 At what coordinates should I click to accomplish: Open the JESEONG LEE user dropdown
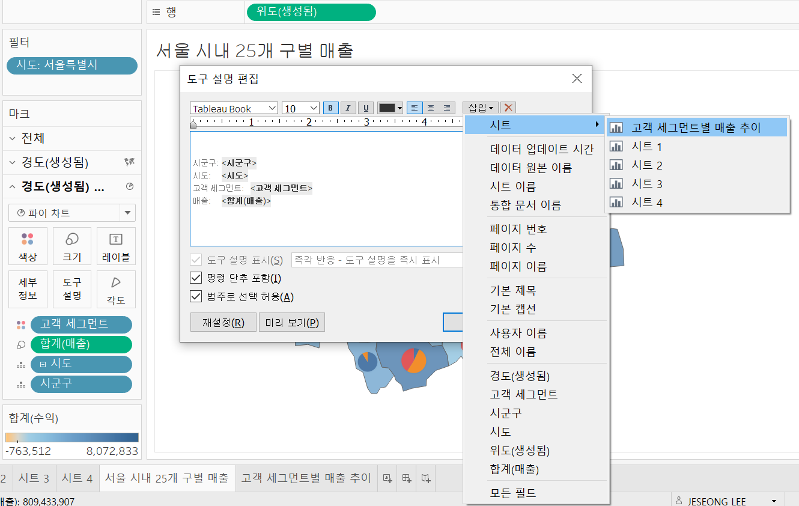click(727, 501)
